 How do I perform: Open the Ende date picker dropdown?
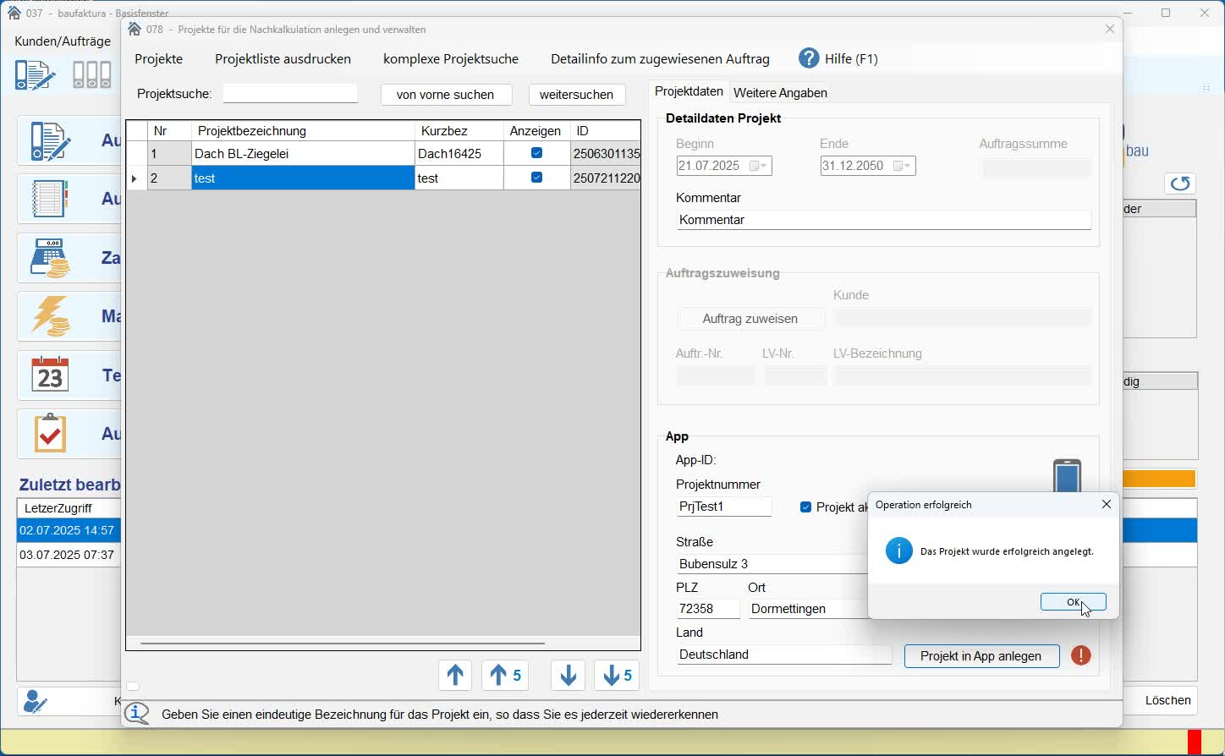click(x=904, y=167)
